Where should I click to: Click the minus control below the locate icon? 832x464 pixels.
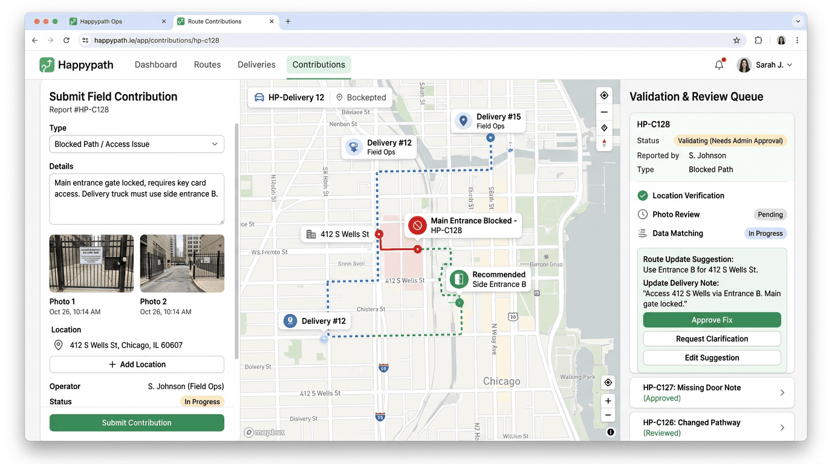(604, 112)
